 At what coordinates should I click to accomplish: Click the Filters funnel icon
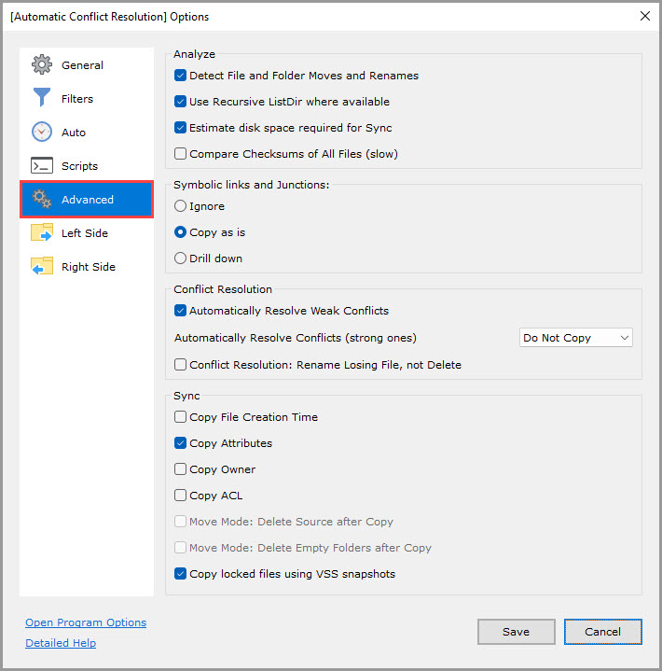click(x=41, y=98)
